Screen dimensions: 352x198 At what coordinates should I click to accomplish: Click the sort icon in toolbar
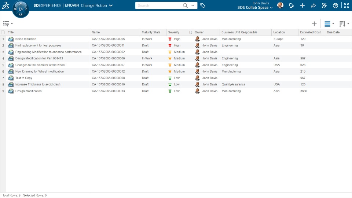[342, 24]
